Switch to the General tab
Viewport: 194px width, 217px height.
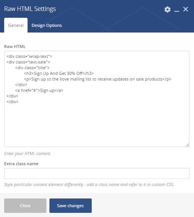pyautogui.click(x=16, y=25)
